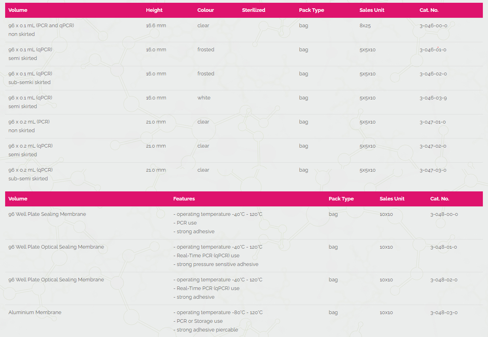The image size is (488, 337).
Task: Select catalog number 3-046-01-0
Action: (433, 50)
